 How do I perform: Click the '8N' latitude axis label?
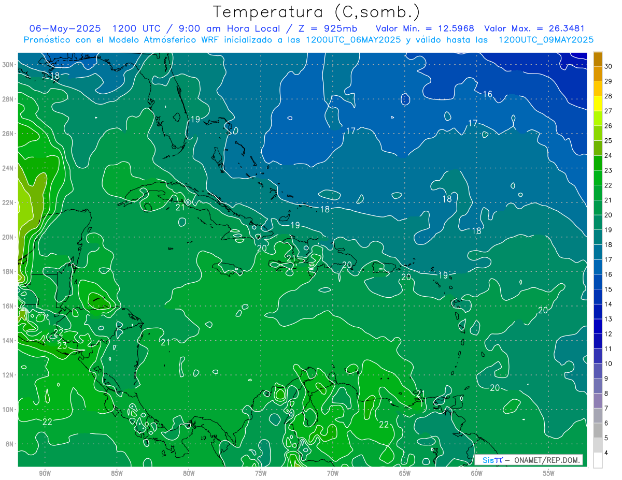[9, 444]
